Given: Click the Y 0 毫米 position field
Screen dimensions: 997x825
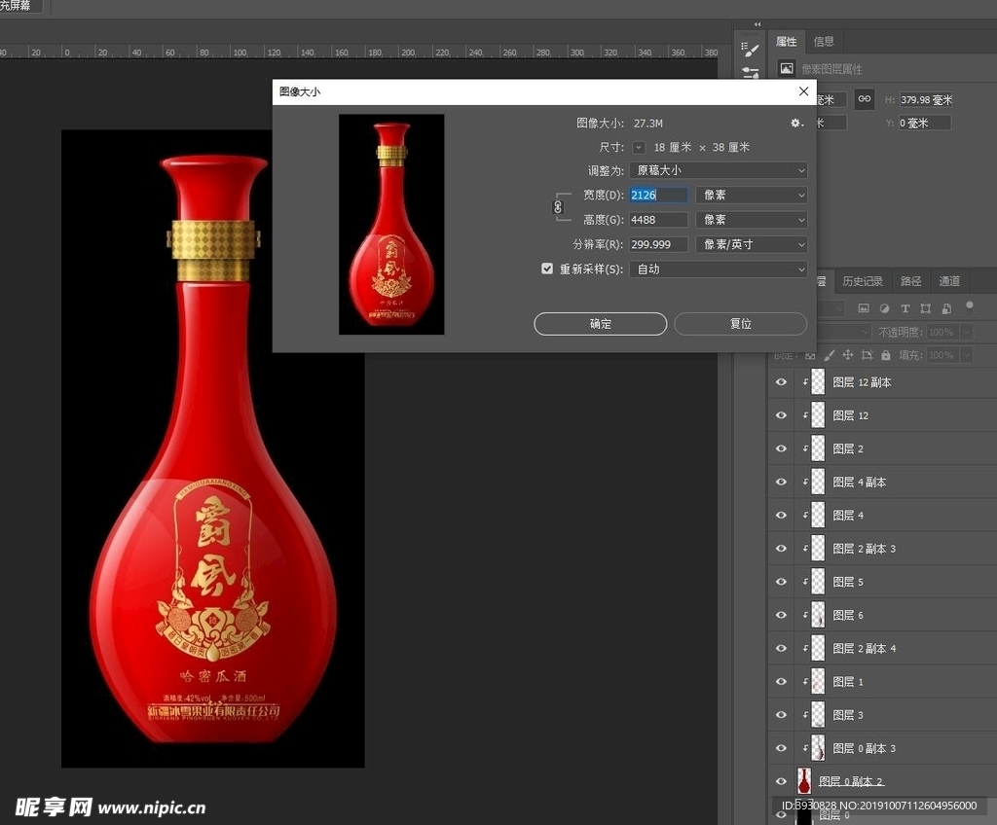Looking at the screenshot, I should [925, 123].
